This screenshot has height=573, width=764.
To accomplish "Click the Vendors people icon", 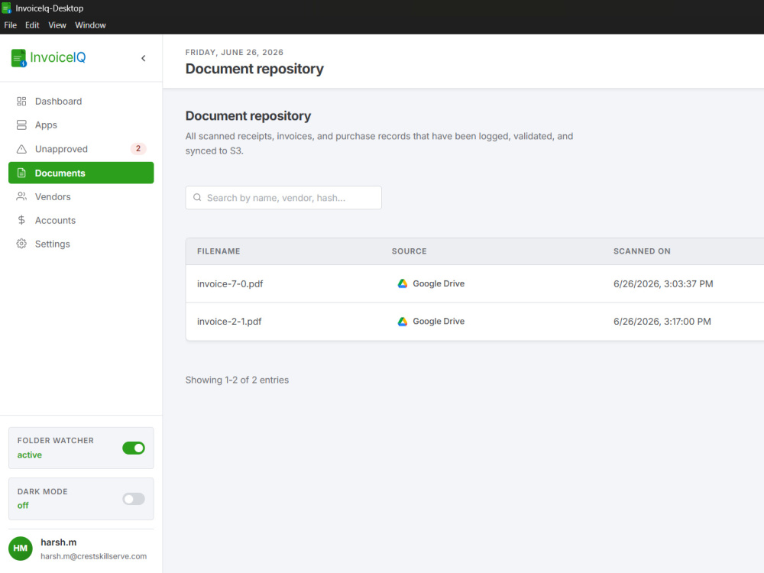I will (x=21, y=196).
